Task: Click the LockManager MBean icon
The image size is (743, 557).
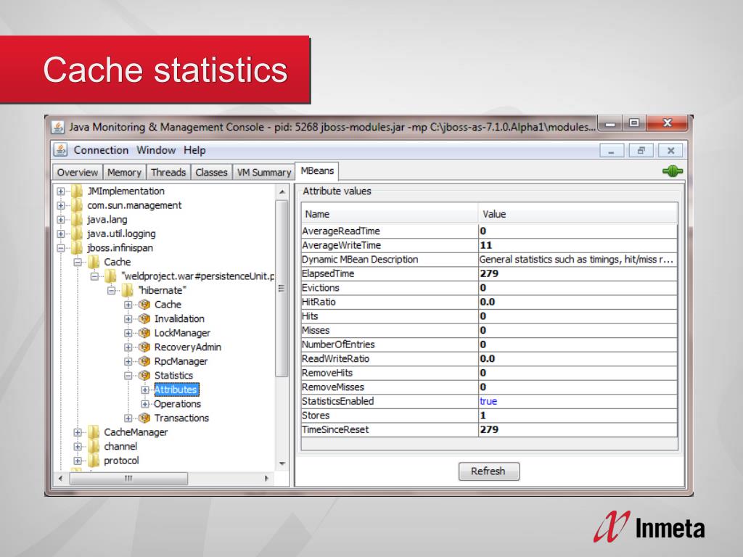Action: pos(144,333)
